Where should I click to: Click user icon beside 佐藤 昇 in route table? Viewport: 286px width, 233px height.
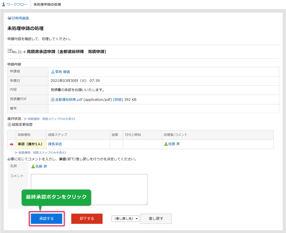tap(166, 144)
